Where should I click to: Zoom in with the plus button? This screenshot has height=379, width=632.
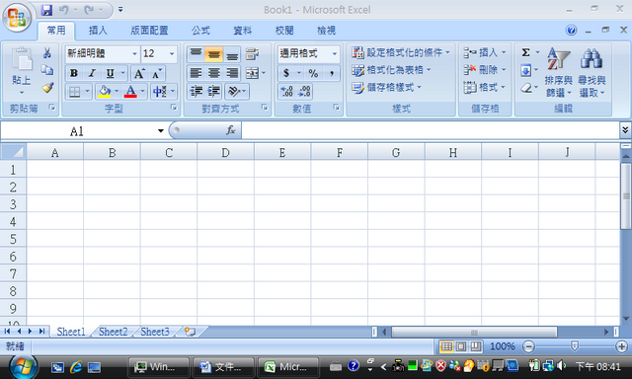coord(621,346)
